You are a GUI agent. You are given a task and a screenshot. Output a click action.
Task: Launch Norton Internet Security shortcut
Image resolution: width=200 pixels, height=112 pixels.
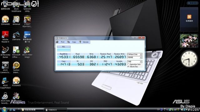point(16,68)
